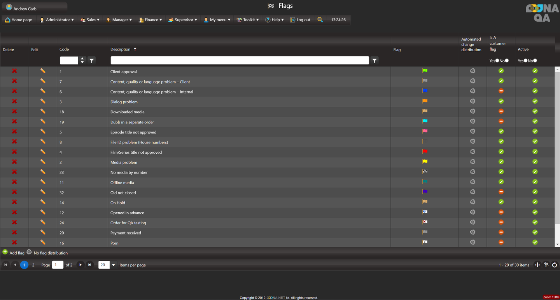Expand the Toolkit dropdown menu
The image size is (560, 300).
click(248, 20)
